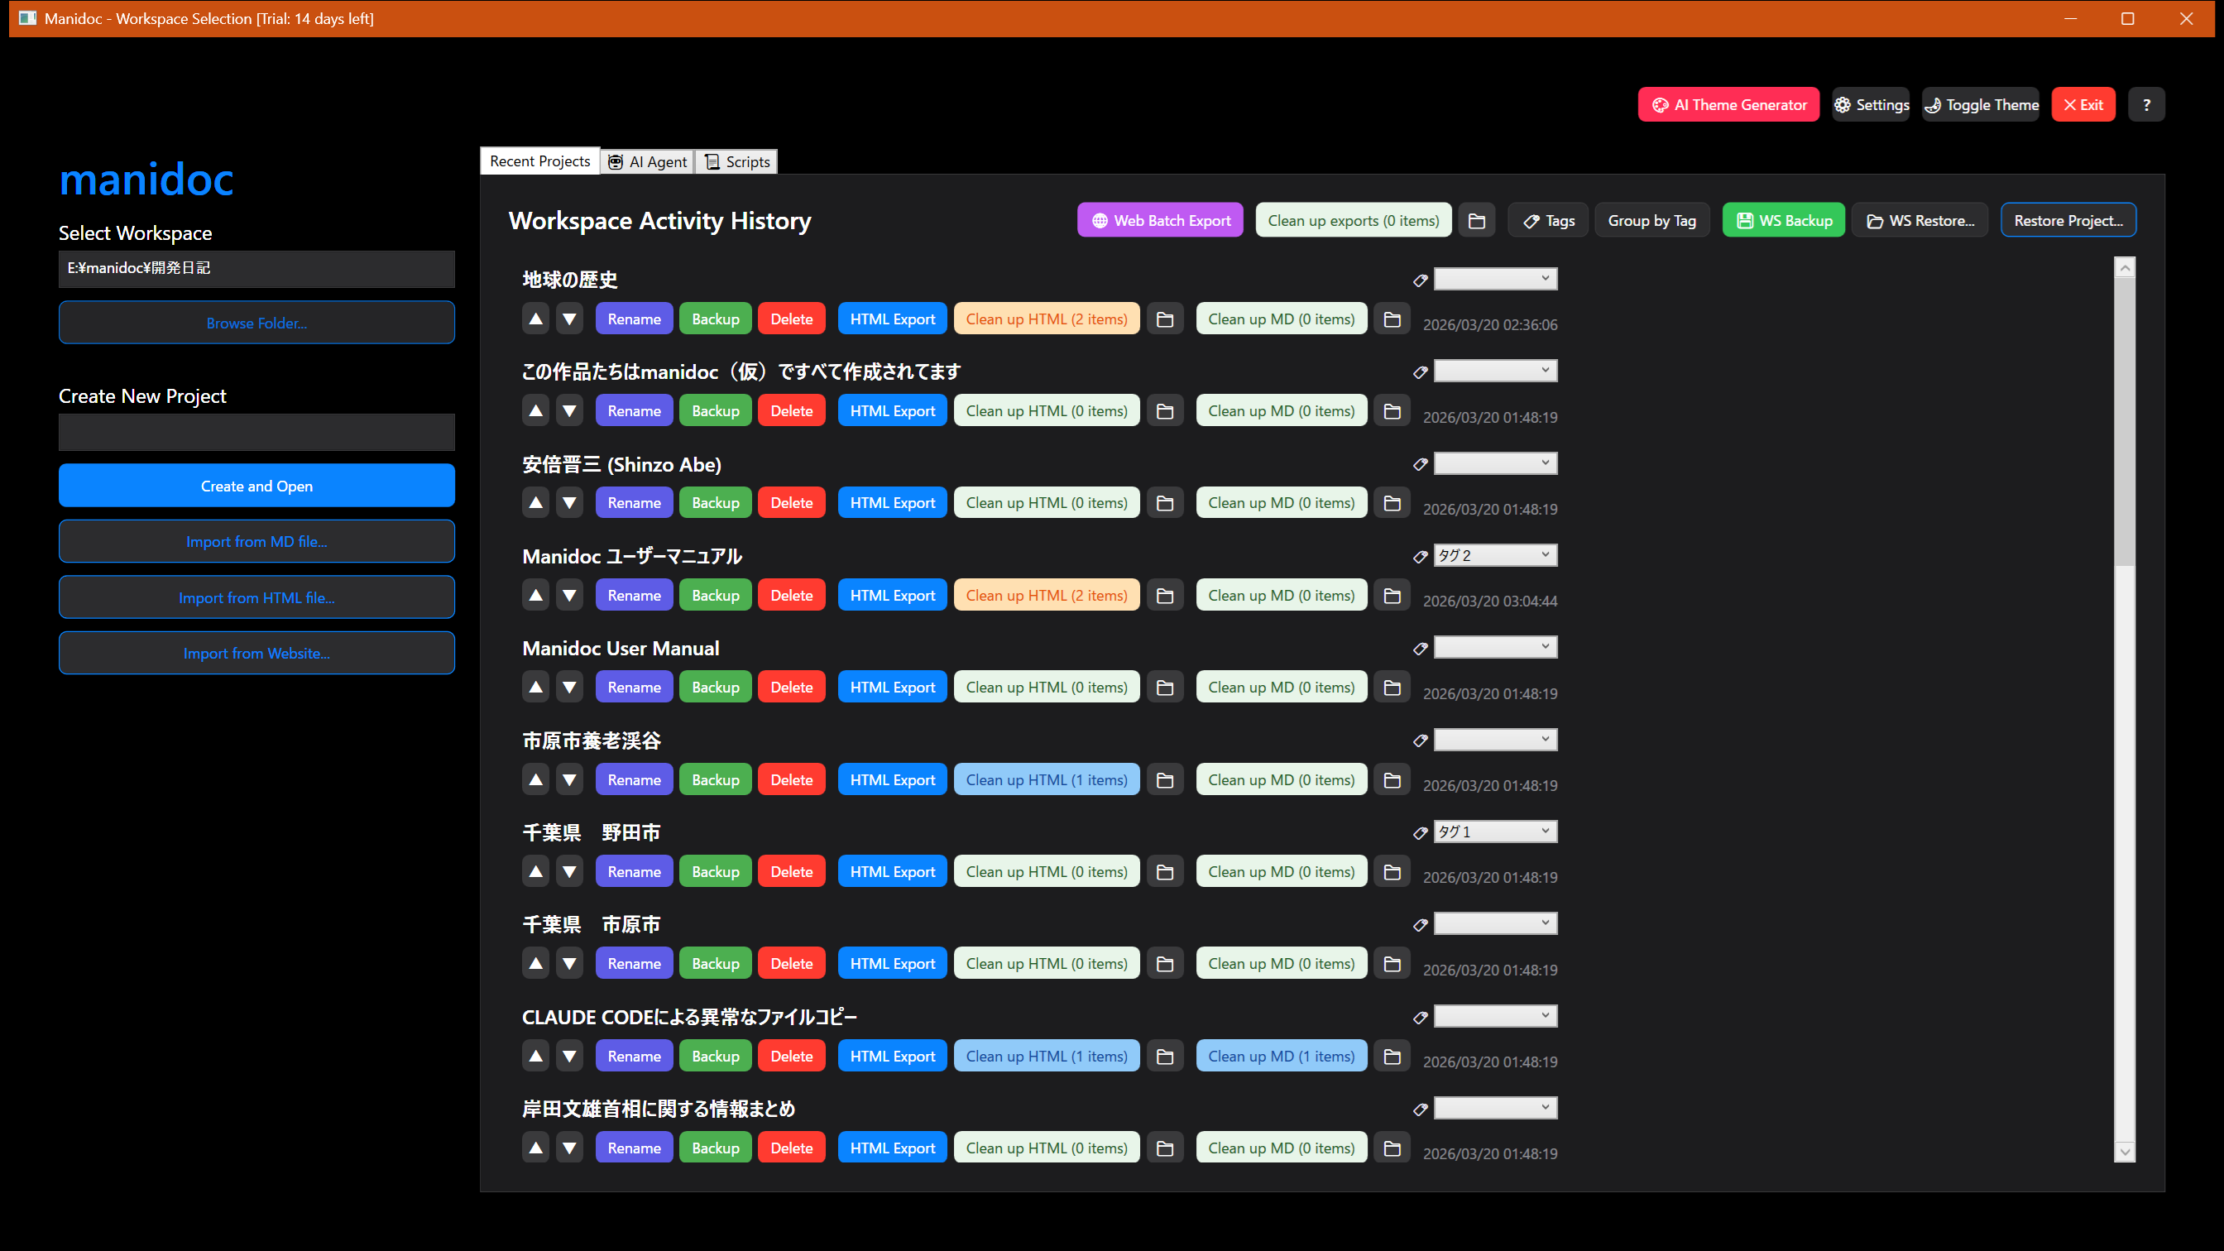Focus the Create New Project name field
Image resolution: width=2224 pixels, height=1251 pixels.
coord(256,433)
